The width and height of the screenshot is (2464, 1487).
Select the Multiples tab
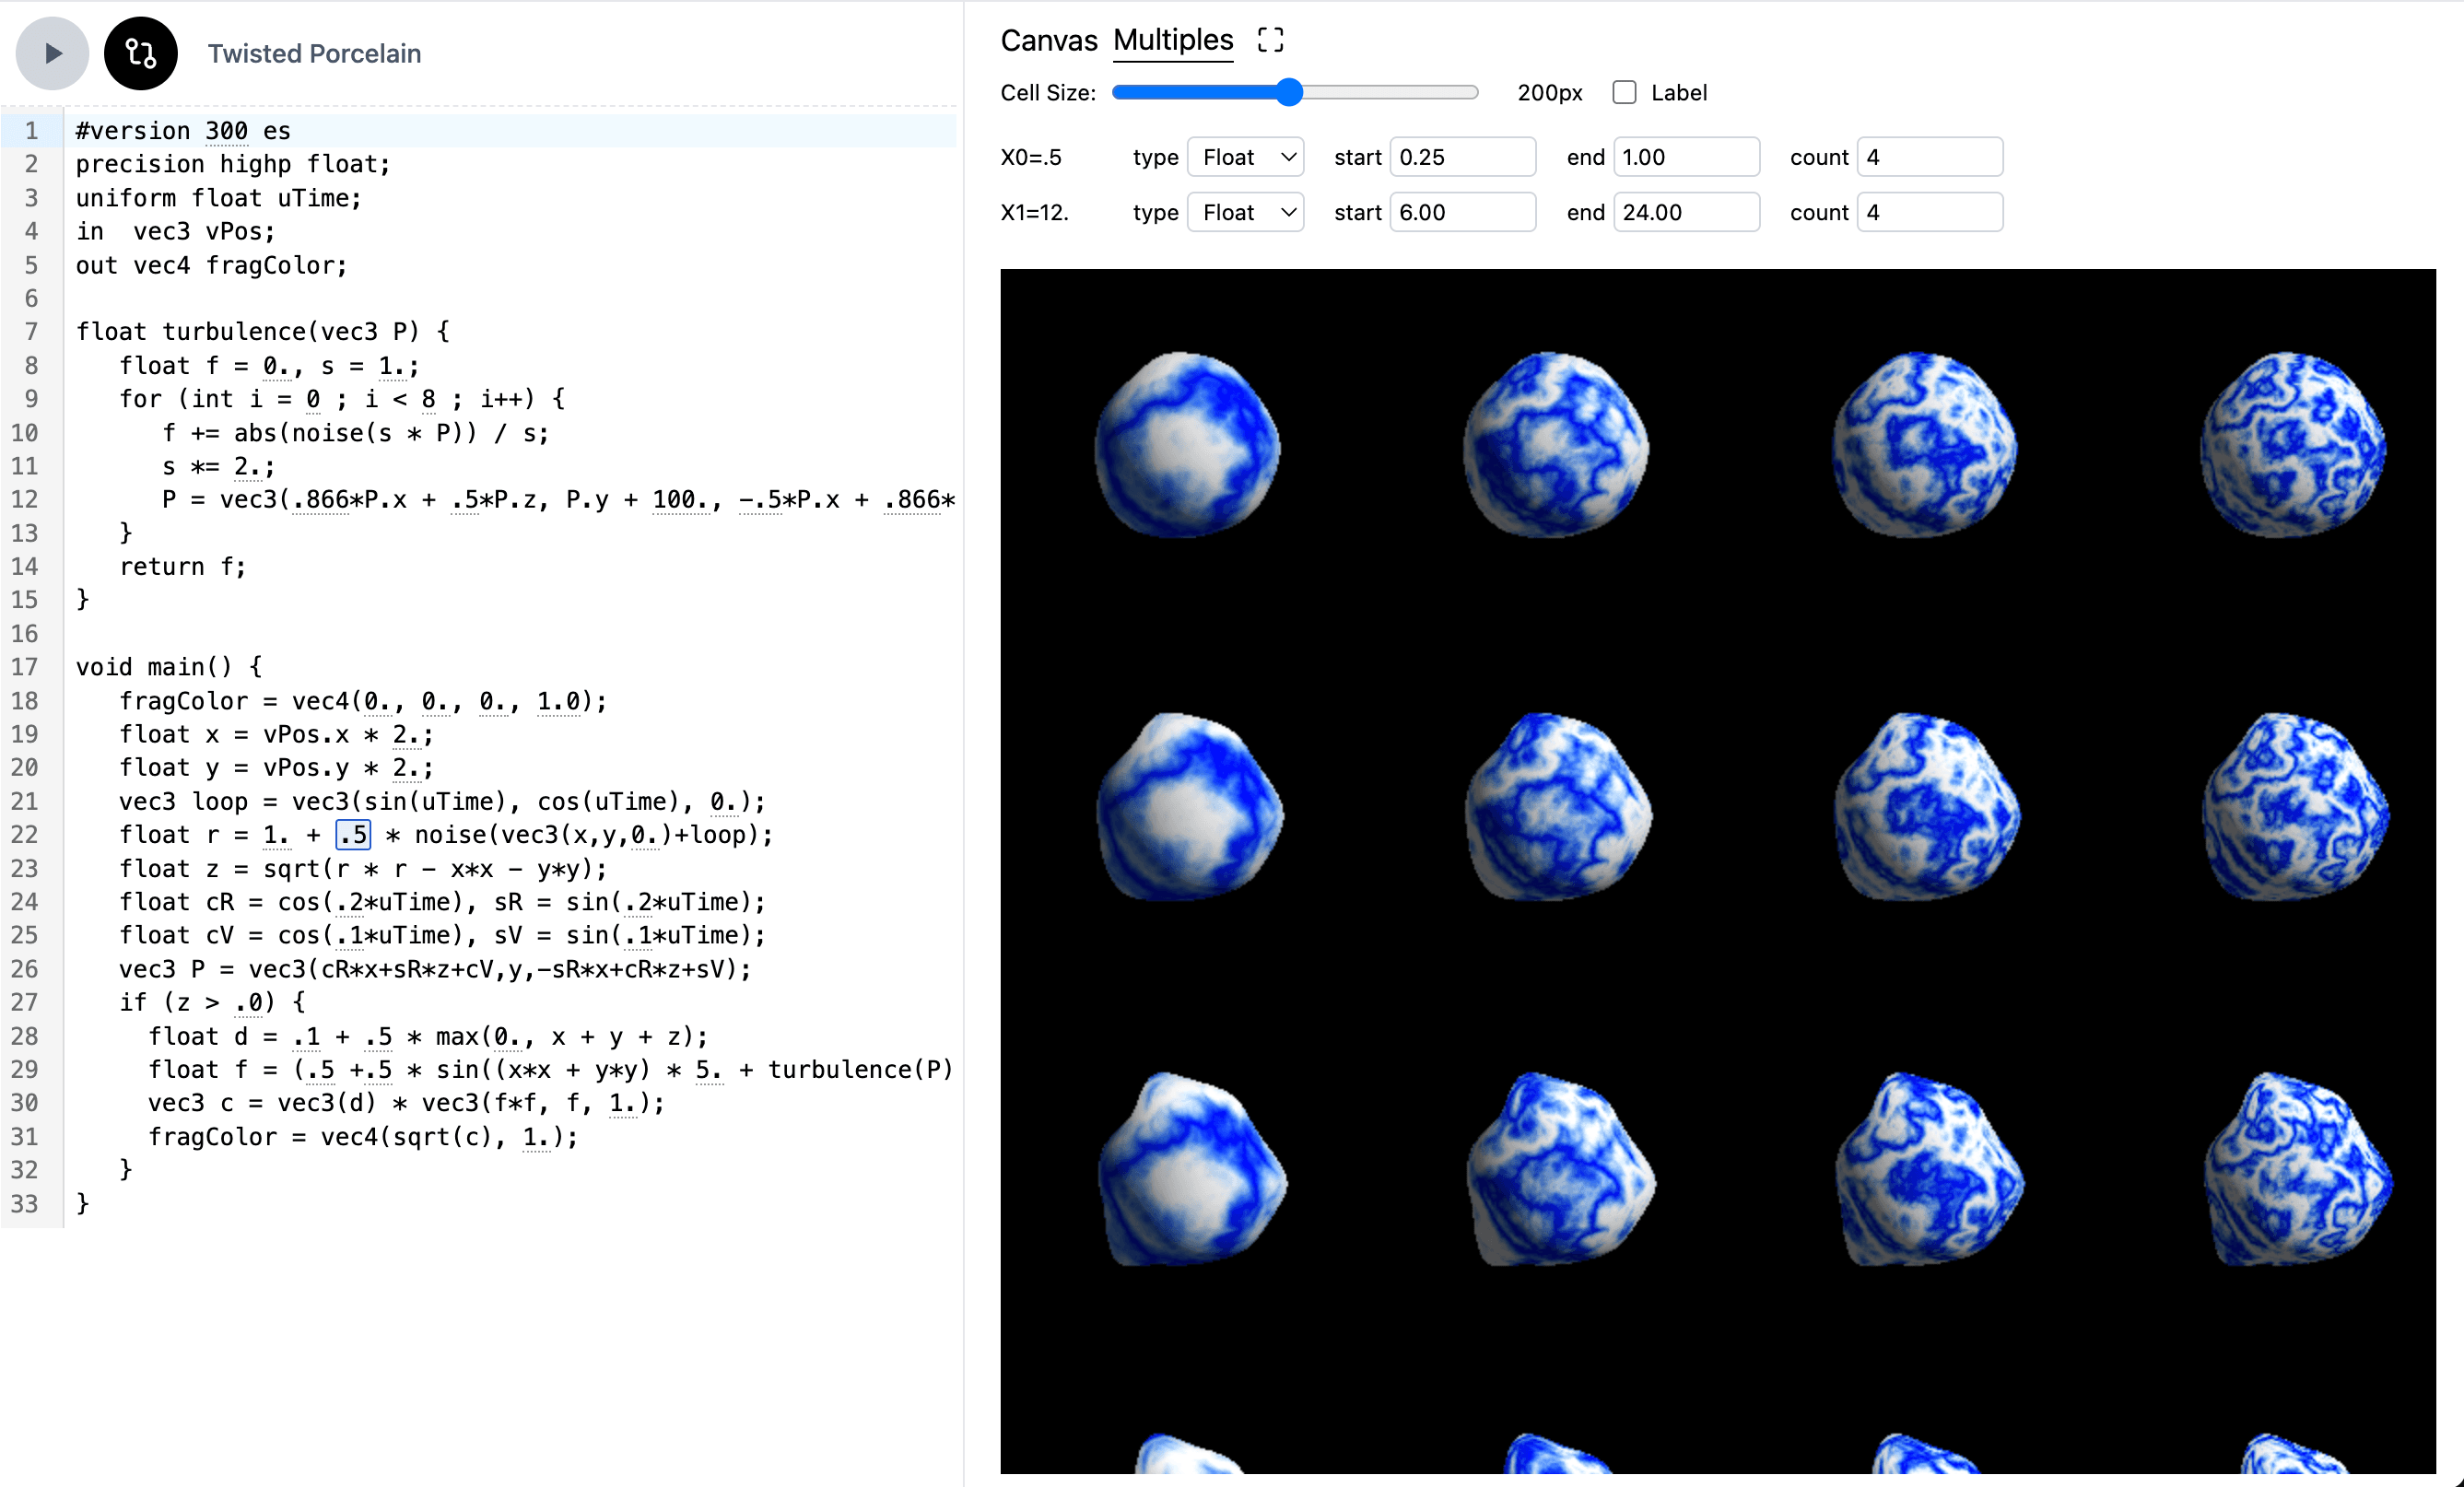pyautogui.click(x=1172, y=40)
